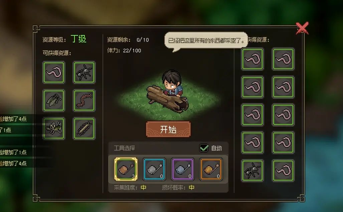Select the purple-bordered net tool
Viewport: 343px width, 212px height.
(x=183, y=169)
